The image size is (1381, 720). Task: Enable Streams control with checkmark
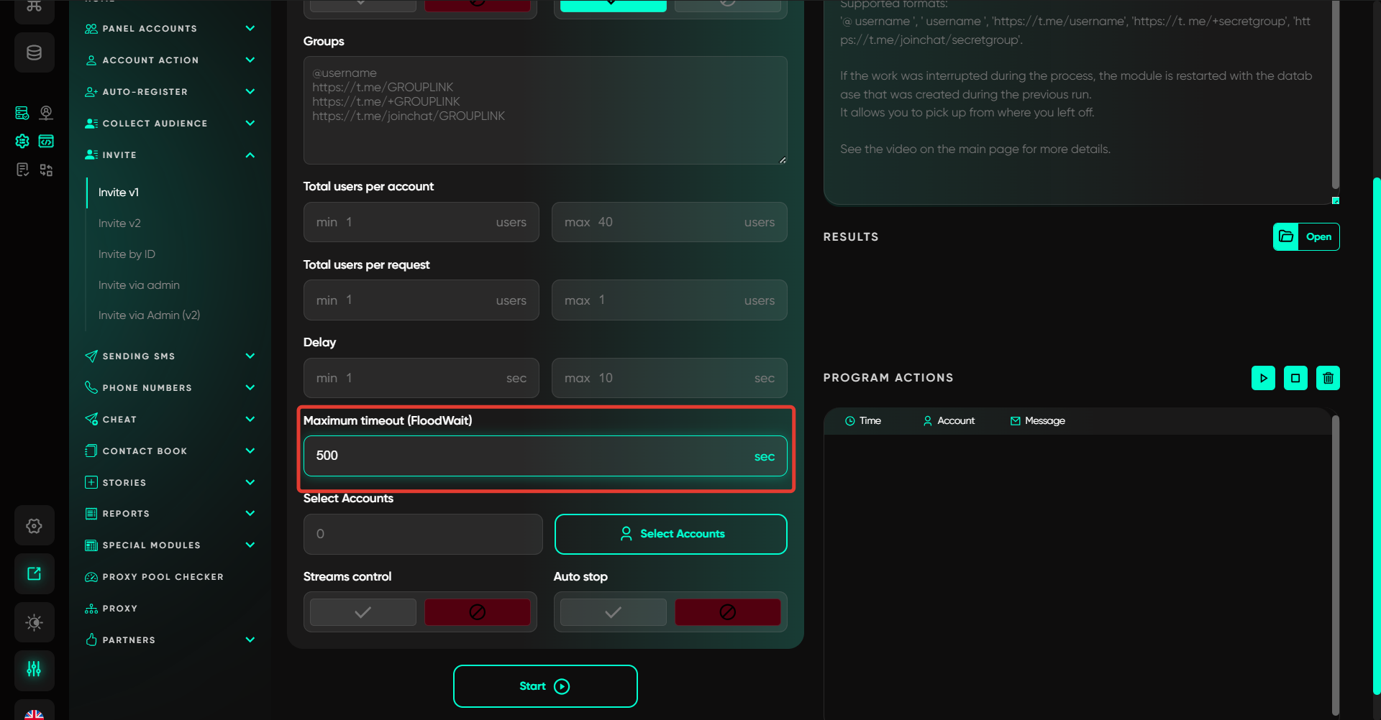[x=363, y=612]
